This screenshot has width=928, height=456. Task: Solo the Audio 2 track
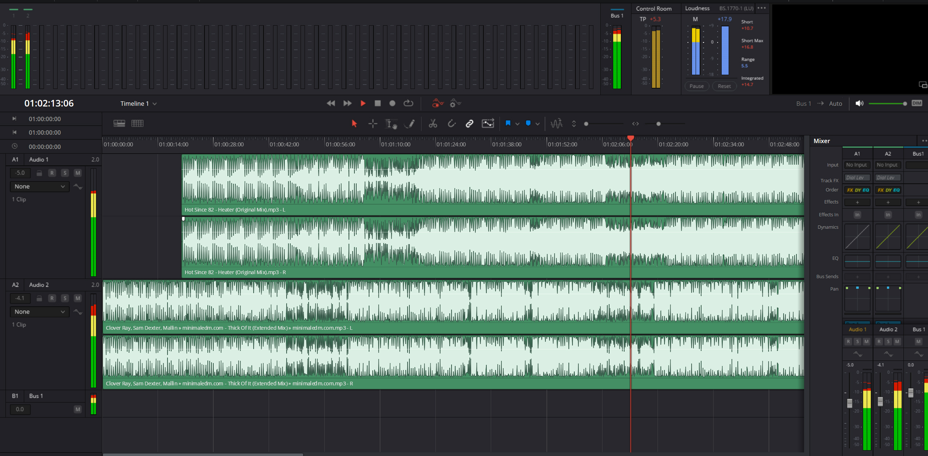click(x=65, y=298)
